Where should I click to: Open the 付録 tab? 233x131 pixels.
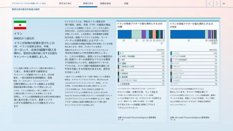pyautogui.click(x=126, y=3)
